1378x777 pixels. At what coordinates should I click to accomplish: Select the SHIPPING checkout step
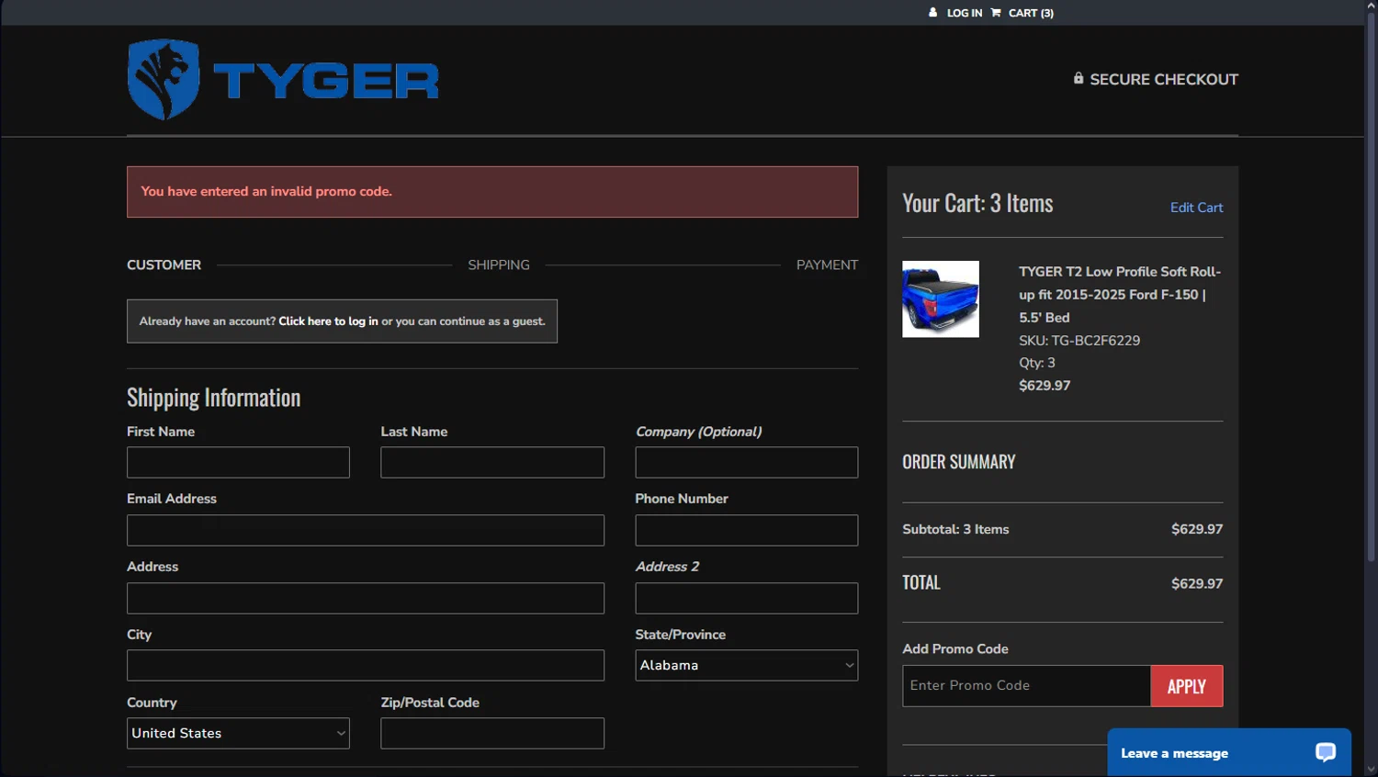(499, 265)
